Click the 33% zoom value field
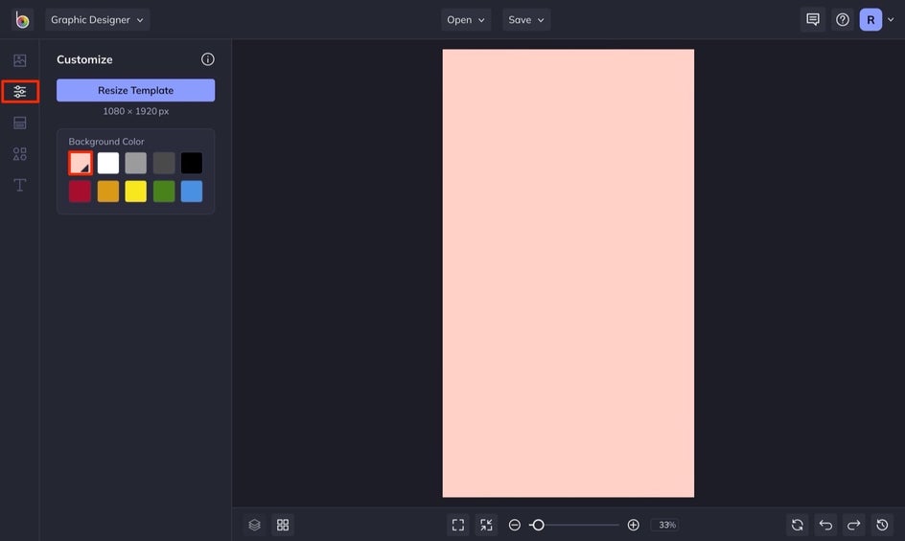Screen dimensions: 905x541 (x=667, y=525)
